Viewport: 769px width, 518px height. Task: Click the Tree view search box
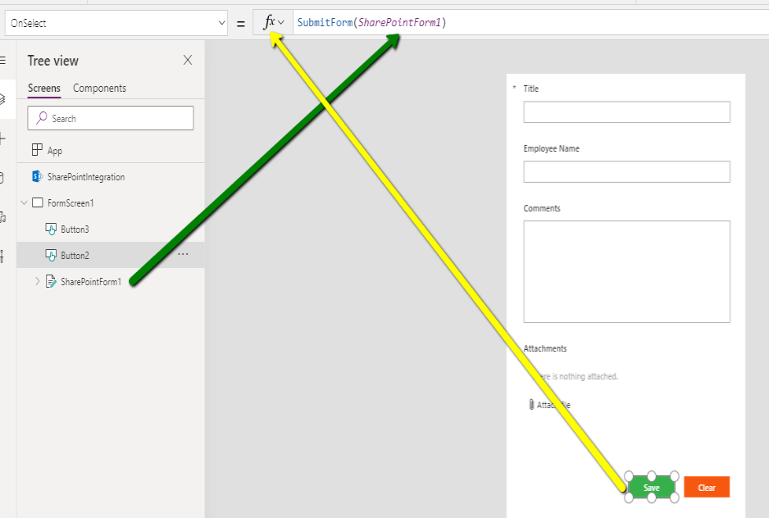(x=111, y=118)
